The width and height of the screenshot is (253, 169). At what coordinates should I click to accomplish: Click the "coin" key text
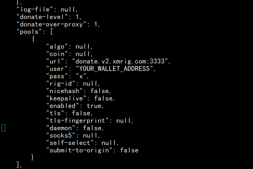click(x=57, y=54)
